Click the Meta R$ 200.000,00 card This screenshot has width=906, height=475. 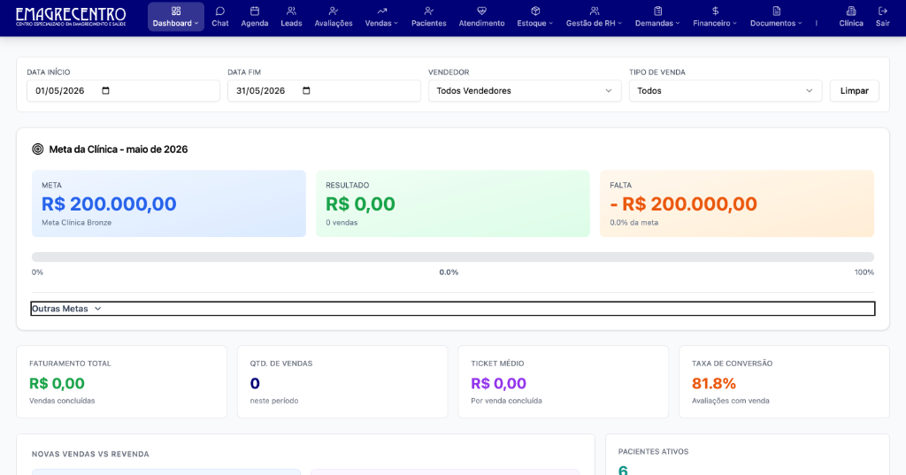[169, 203]
